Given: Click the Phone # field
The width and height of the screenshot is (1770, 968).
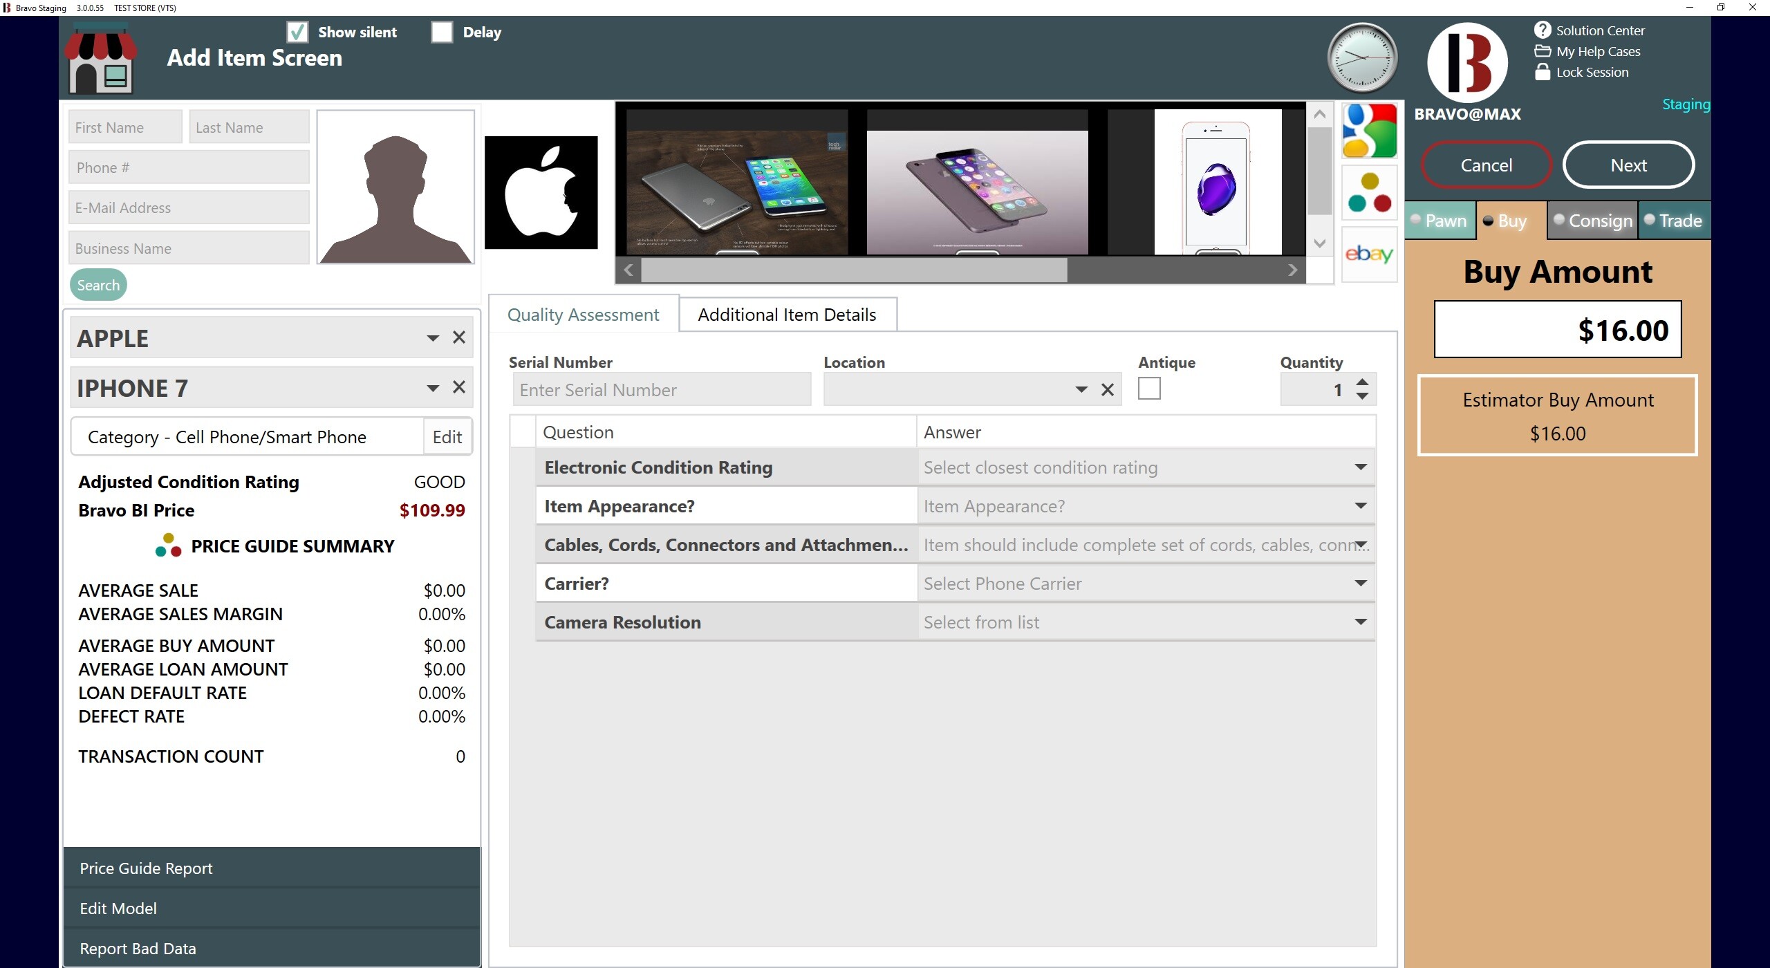Looking at the screenshot, I should [x=189, y=167].
